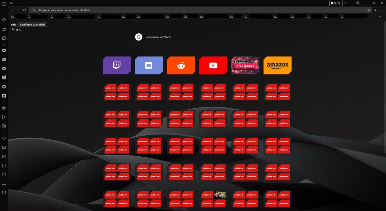Open the pinboards edit icon in sidebar
This screenshot has width=386, height=211.
(x=4, y=157)
